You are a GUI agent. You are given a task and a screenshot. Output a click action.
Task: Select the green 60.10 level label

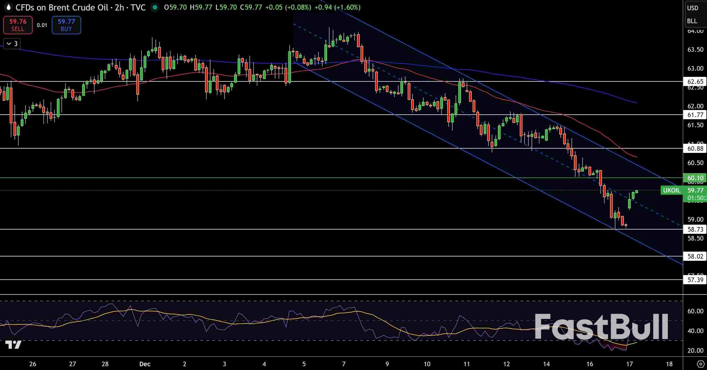695,178
